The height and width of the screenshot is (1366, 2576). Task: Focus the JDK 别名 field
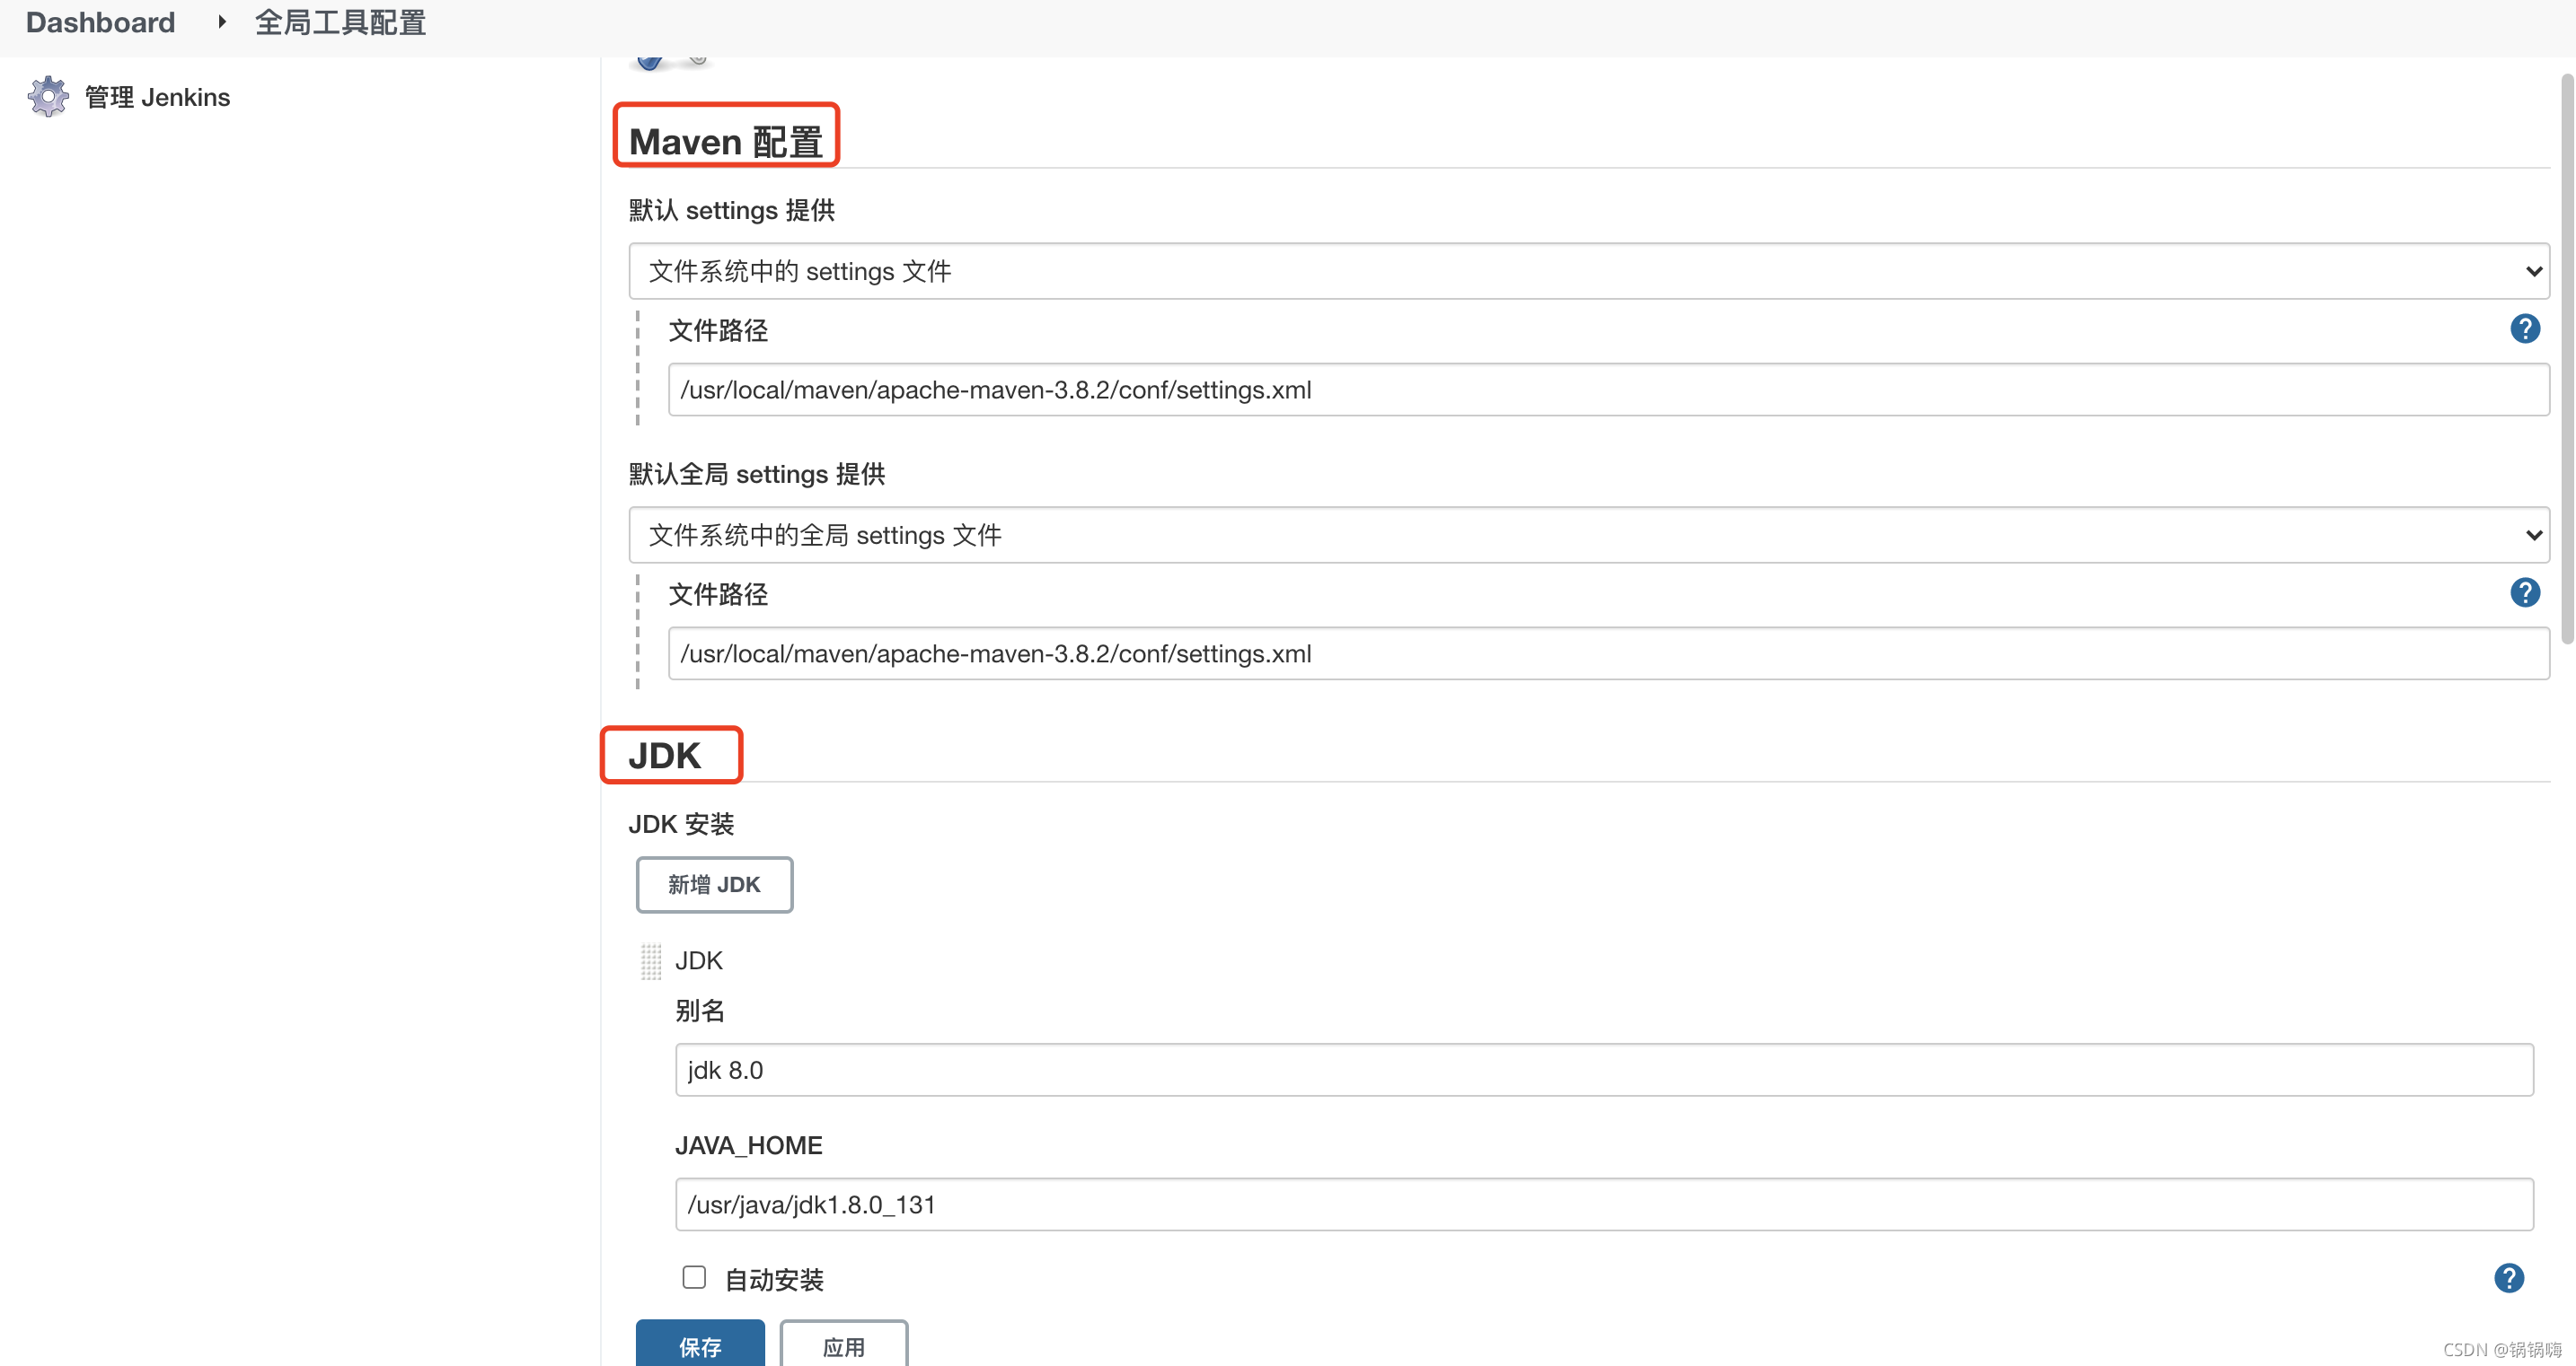pyautogui.click(x=1604, y=1070)
